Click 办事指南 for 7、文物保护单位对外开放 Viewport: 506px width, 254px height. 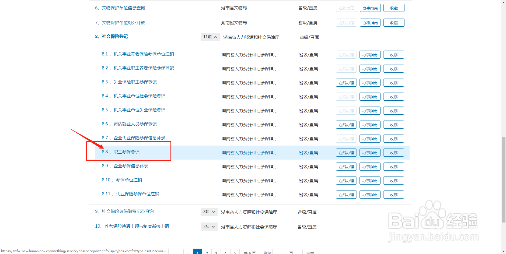tap(370, 23)
